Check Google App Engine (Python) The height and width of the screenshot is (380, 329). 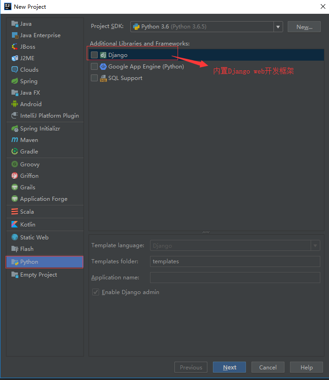tap(94, 67)
